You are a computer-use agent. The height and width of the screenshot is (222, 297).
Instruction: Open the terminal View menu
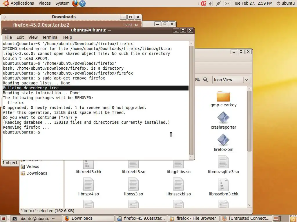tap(33, 37)
